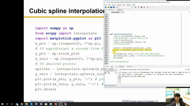The height and width of the screenshot is (106, 190).
Task: Open Outlook from the taskbar
Action: pyautogui.click(x=17, y=104)
